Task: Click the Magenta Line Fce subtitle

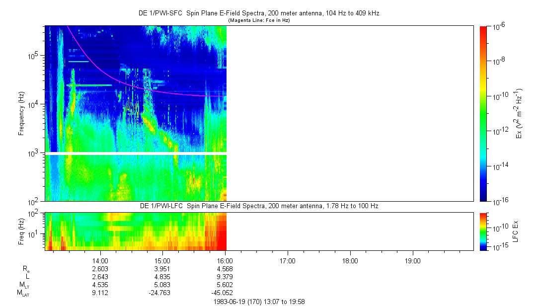Action: (258, 20)
